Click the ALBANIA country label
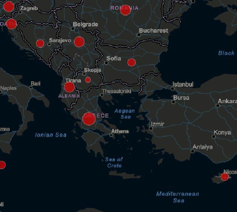The image size is (237, 212). (x=69, y=96)
